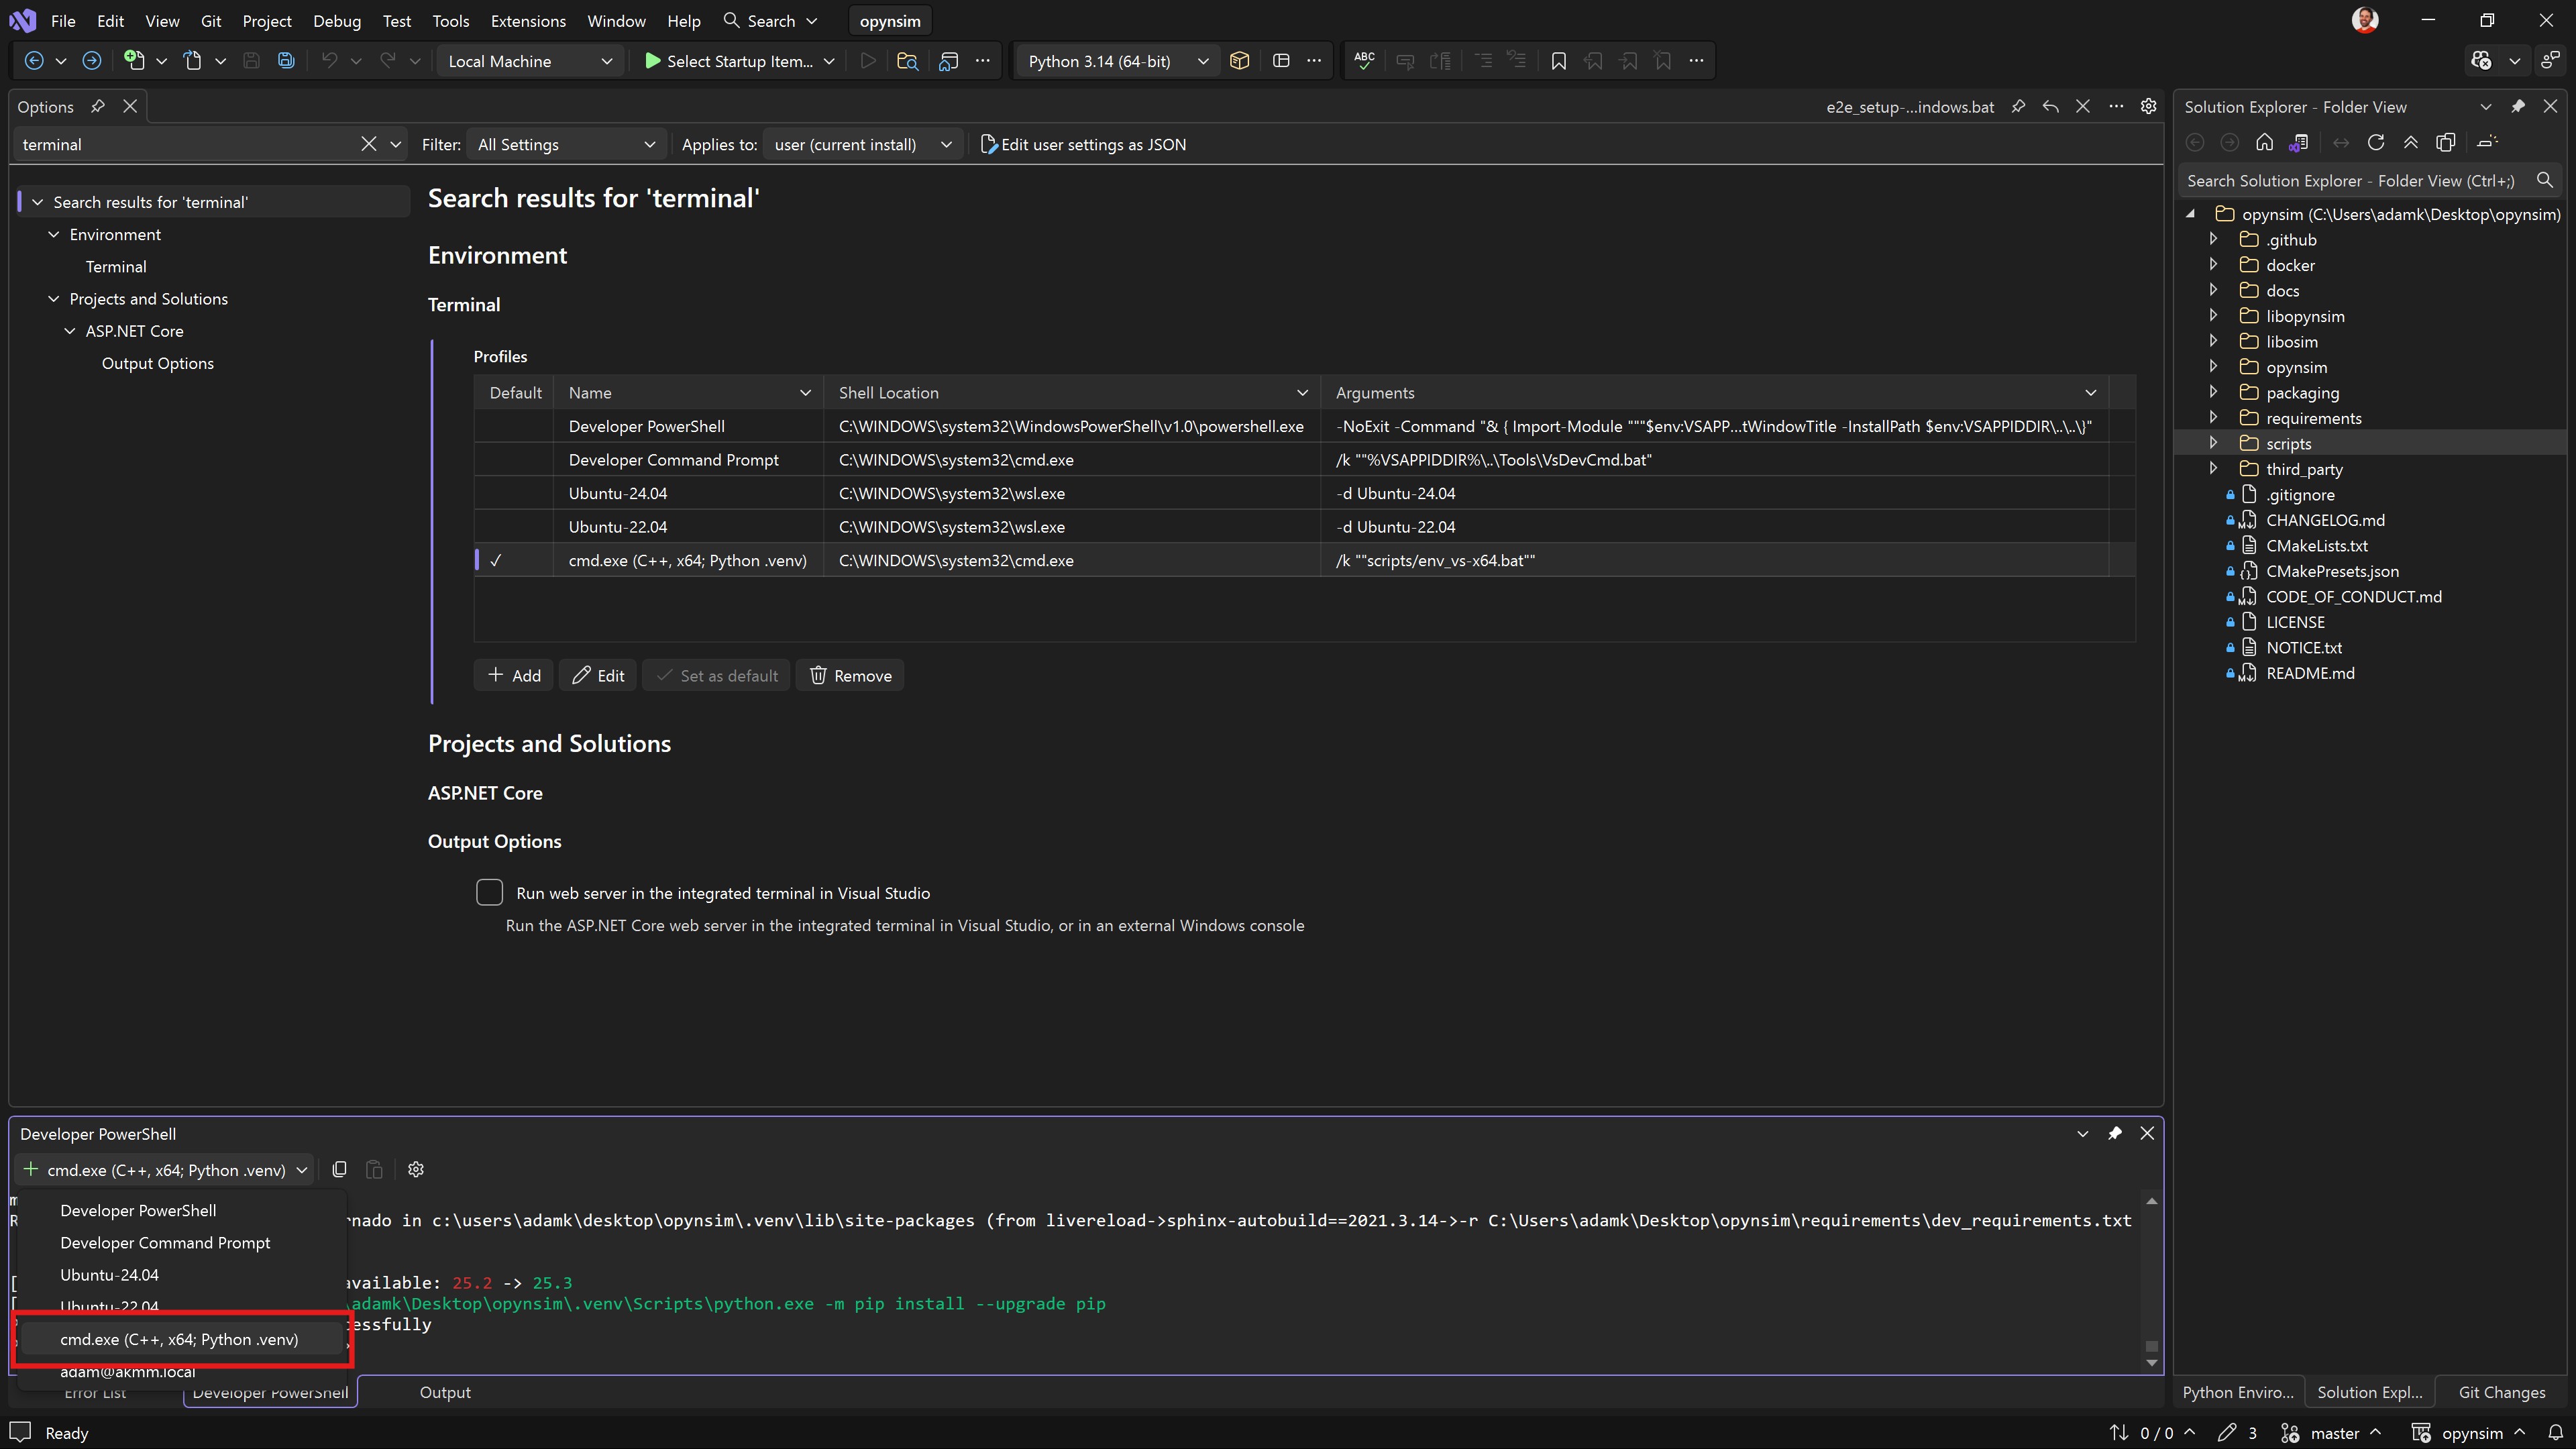Click the Remove profile button
The image size is (2576, 1449).
coord(850,675)
